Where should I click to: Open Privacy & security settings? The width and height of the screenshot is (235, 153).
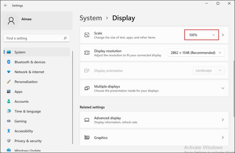(37, 141)
